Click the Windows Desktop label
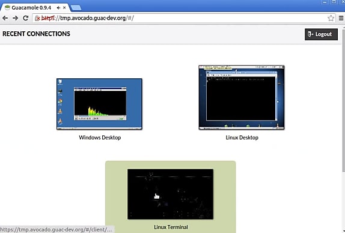The height and width of the screenshot is (233, 345). tap(100, 137)
